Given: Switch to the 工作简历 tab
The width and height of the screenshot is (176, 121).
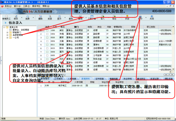Looking at the screenshot, I should [58, 79].
